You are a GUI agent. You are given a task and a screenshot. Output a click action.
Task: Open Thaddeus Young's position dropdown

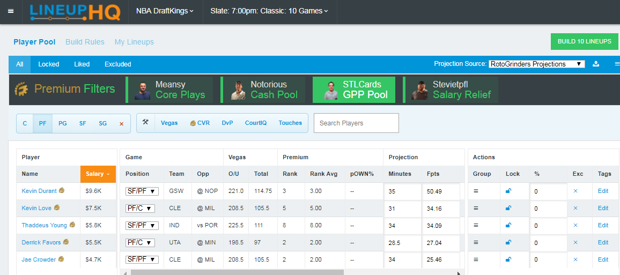pyautogui.click(x=142, y=226)
